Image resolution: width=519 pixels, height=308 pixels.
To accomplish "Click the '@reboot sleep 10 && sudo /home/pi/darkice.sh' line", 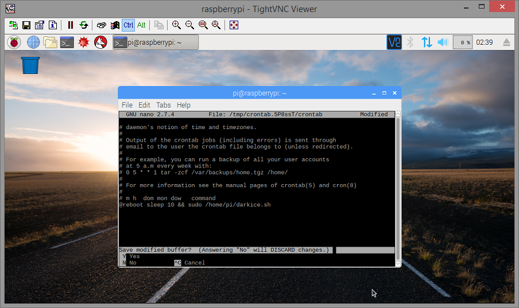I will (195, 205).
